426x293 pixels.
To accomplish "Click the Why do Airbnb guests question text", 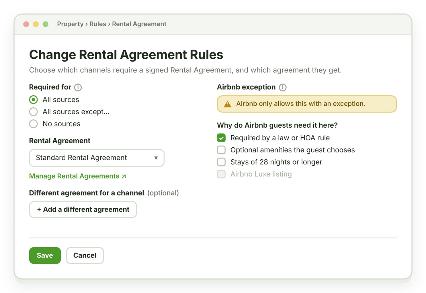I will coord(277,125).
